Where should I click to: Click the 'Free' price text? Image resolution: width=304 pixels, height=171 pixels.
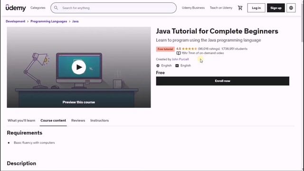pyautogui.click(x=161, y=73)
